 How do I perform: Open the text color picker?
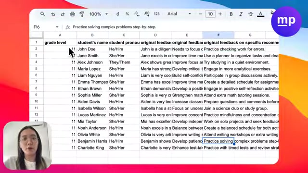point(260,14)
